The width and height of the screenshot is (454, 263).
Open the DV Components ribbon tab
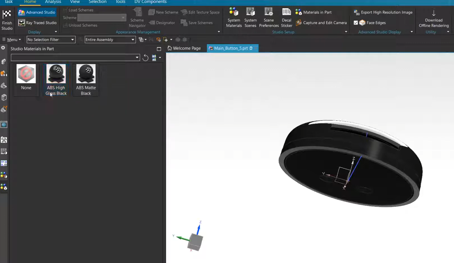150,2
